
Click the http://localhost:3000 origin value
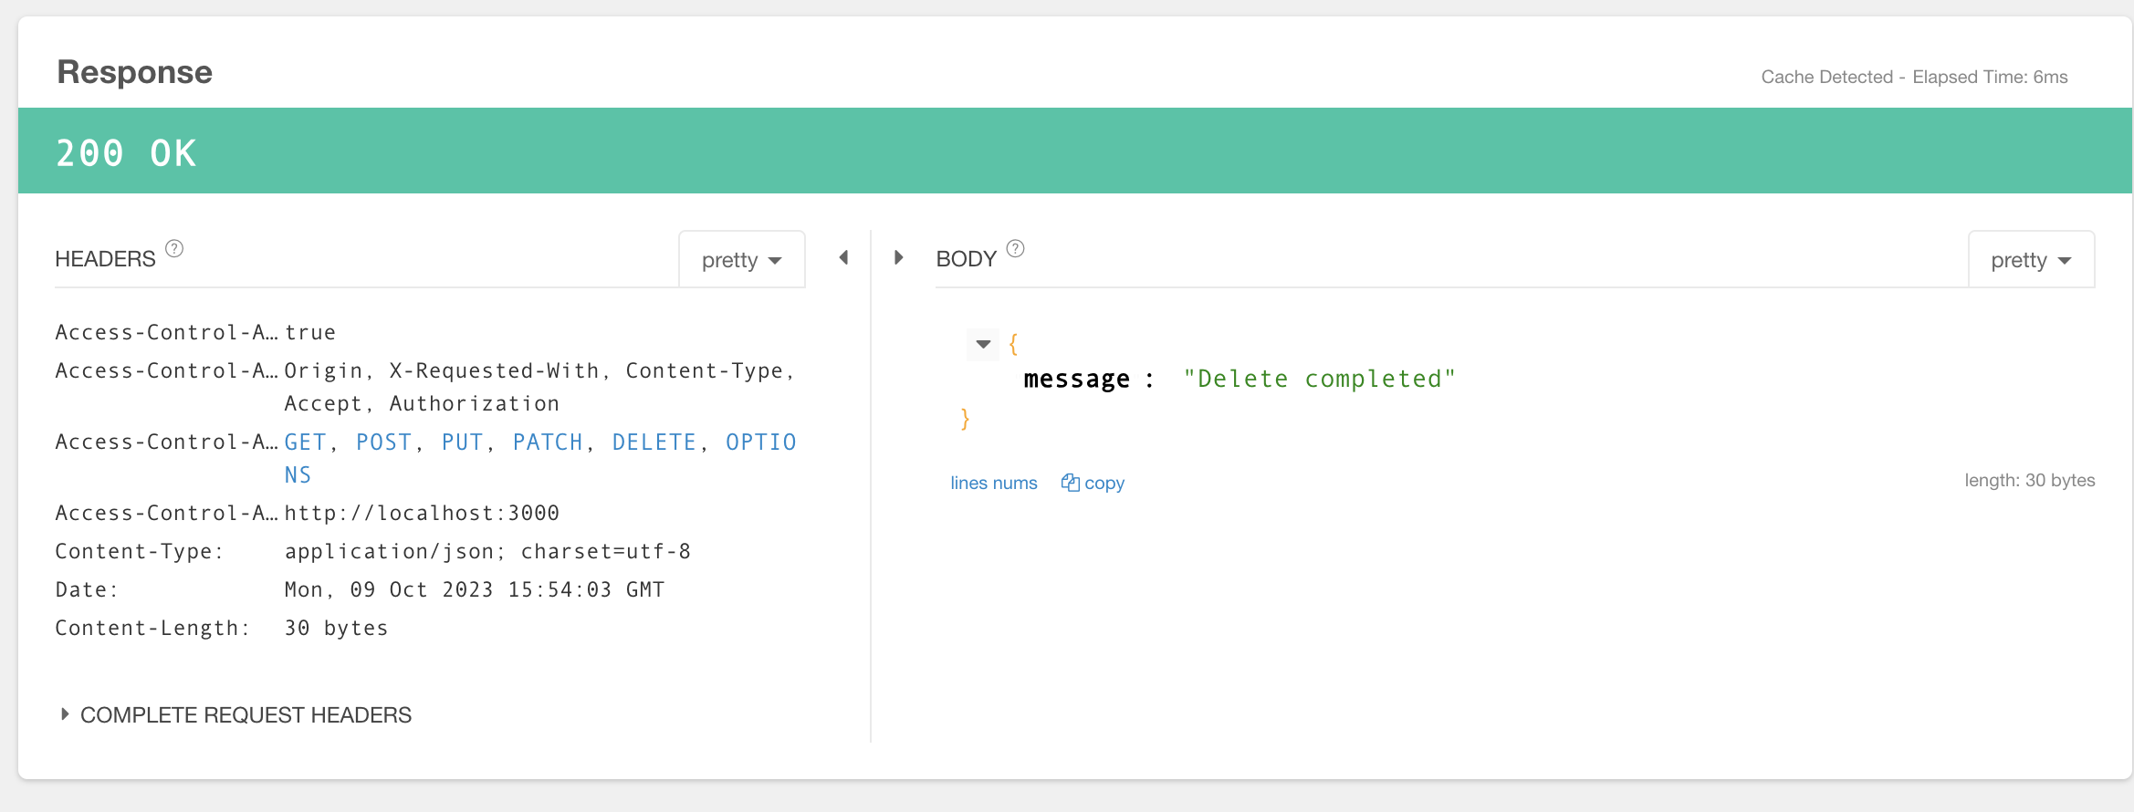pyautogui.click(x=422, y=513)
